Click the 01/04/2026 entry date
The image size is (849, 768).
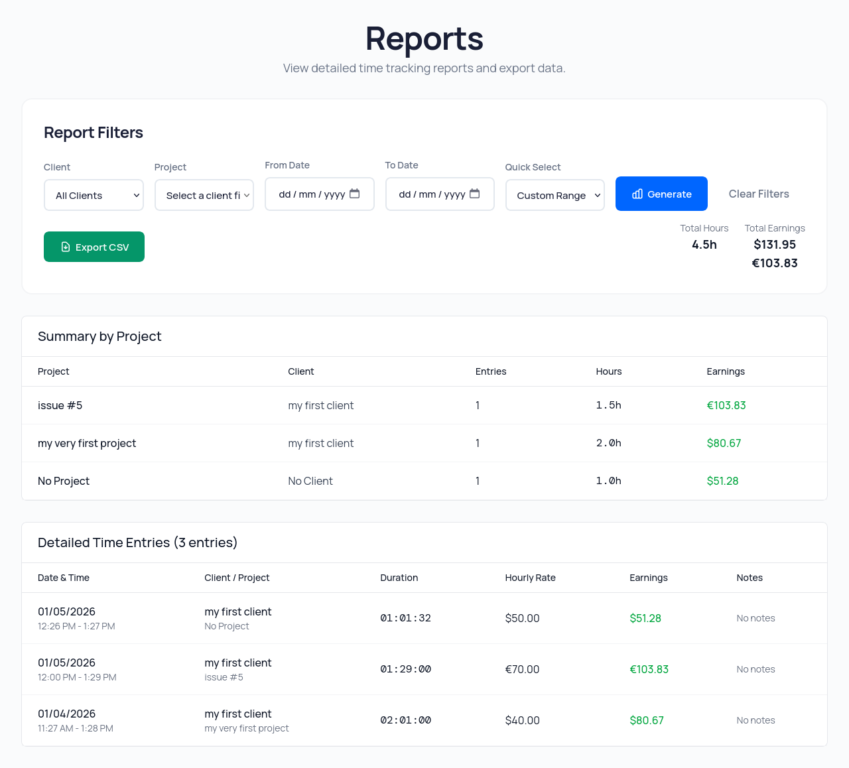click(x=66, y=714)
